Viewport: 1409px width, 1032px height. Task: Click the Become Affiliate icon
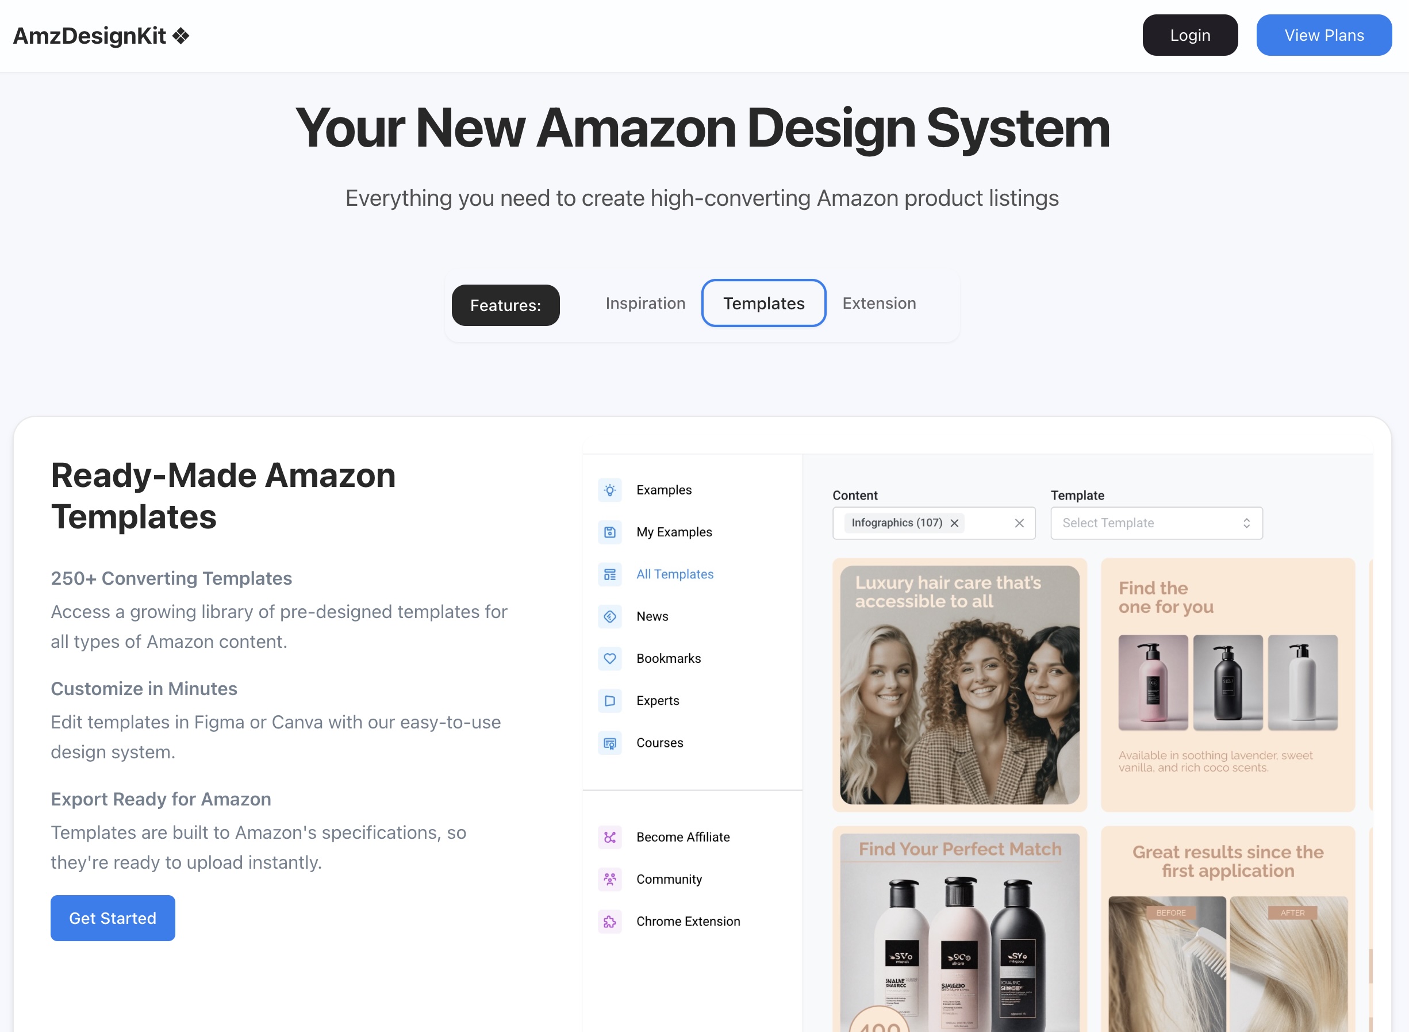(x=609, y=836)
